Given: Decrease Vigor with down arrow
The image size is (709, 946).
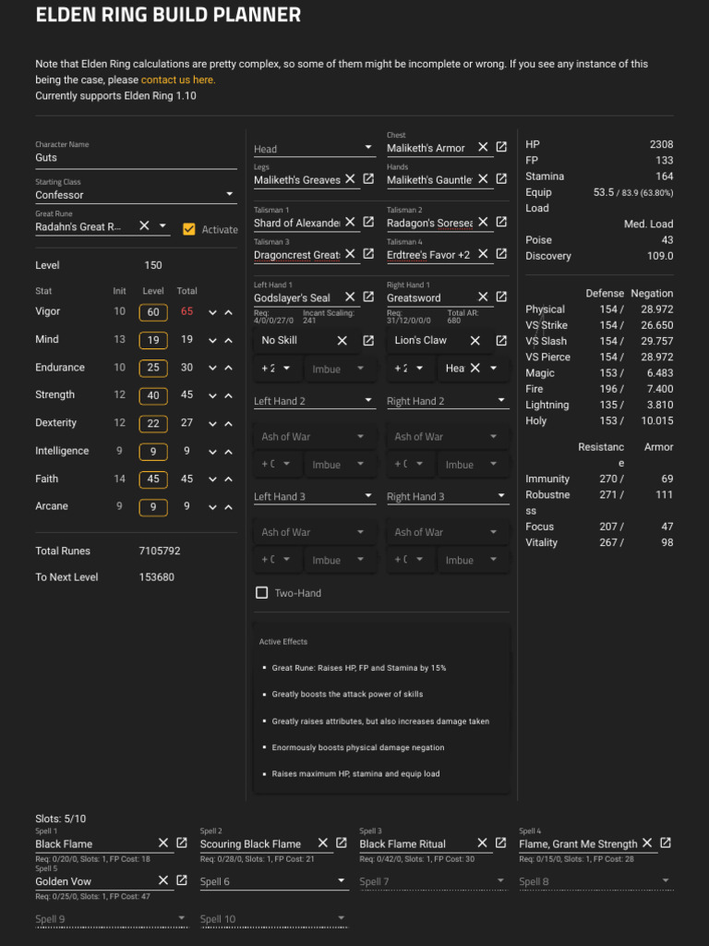Looking at the screenshot, I should click(x=212, y=312).
